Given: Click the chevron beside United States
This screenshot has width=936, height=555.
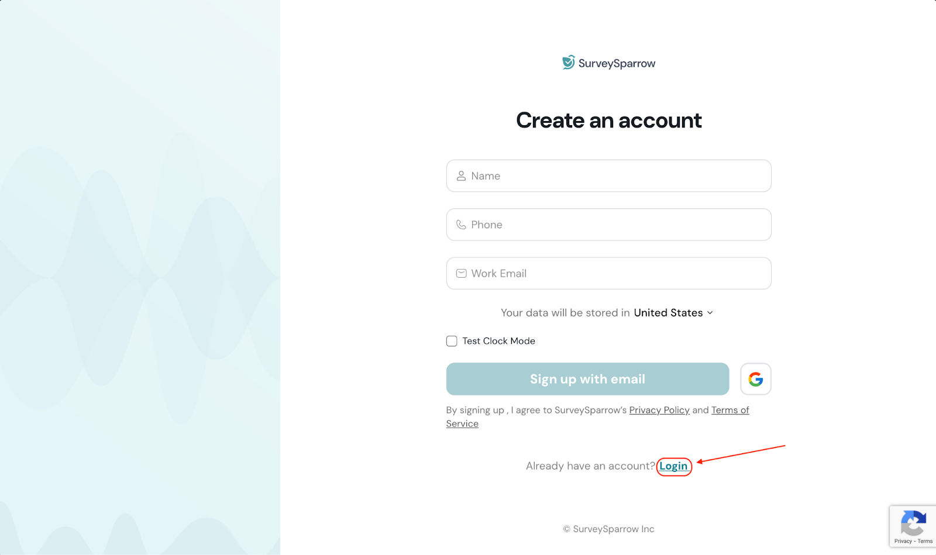Looking at the screenshot, I should point(710,313).
